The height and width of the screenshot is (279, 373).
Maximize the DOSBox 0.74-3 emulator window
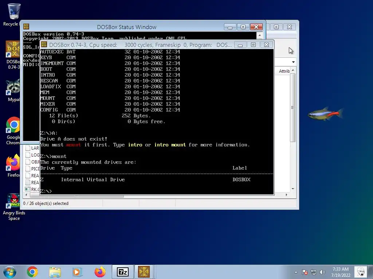click(254, 45)
